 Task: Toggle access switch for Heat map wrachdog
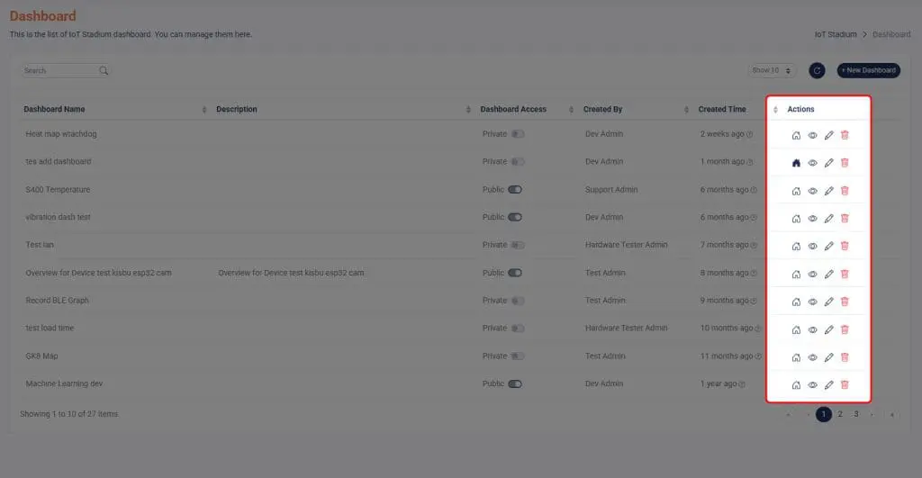pos(518,134)
